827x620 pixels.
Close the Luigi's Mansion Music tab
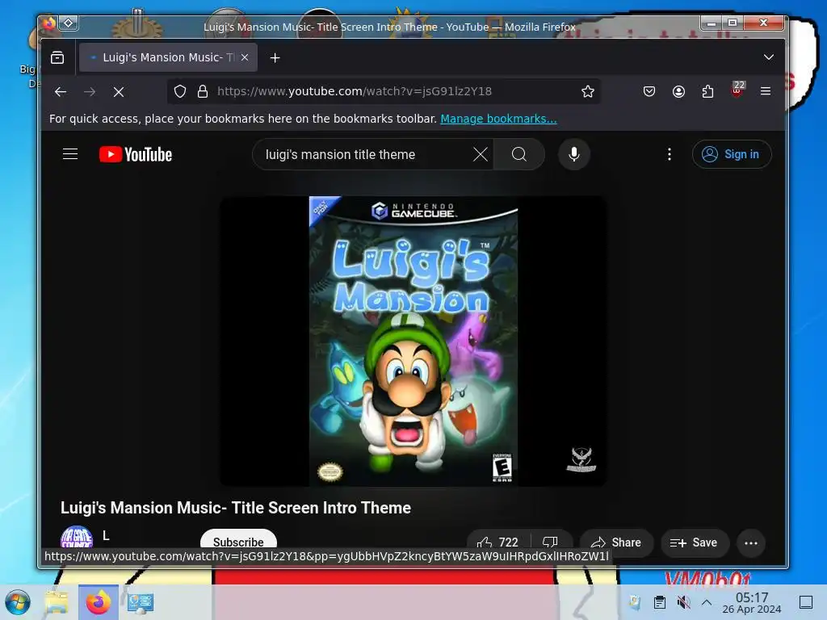[x=245, y=57]
